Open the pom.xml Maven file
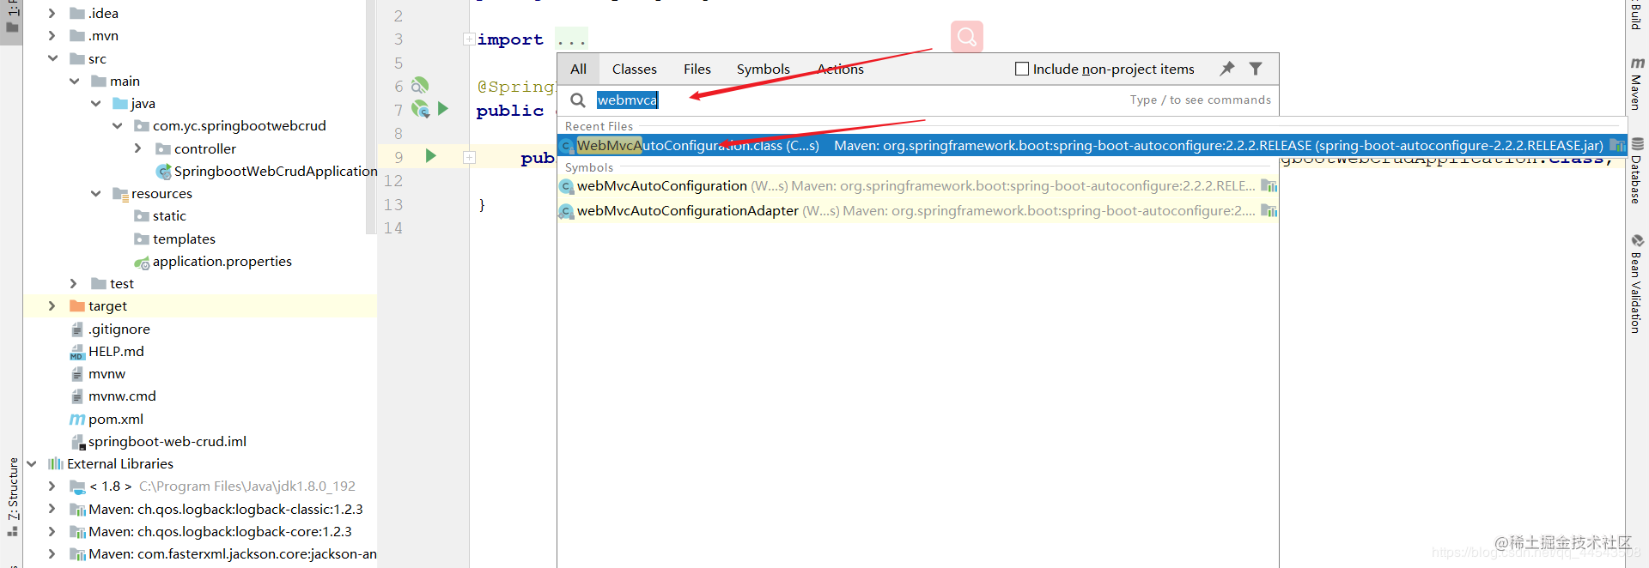 pyautogui.click(x=115, y=419)
